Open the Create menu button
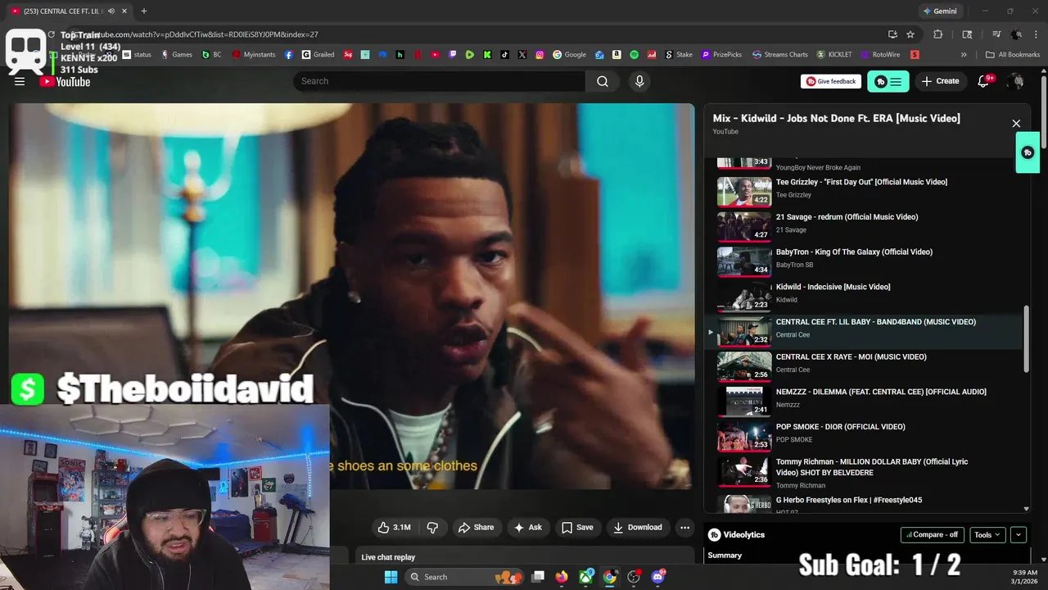Image resolution: width=1048 pixels, height=590 pixels. (940, 81)
